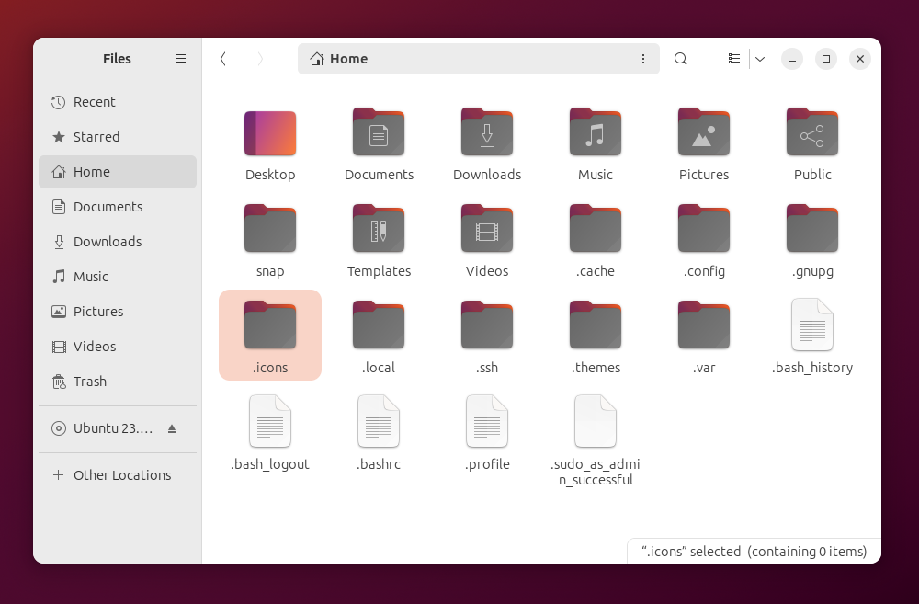
Task: Click the forward navigation arrow
Action: pos(260,58)
